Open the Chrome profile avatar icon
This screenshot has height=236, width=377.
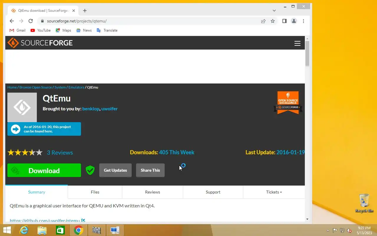[x=294, y=21]
